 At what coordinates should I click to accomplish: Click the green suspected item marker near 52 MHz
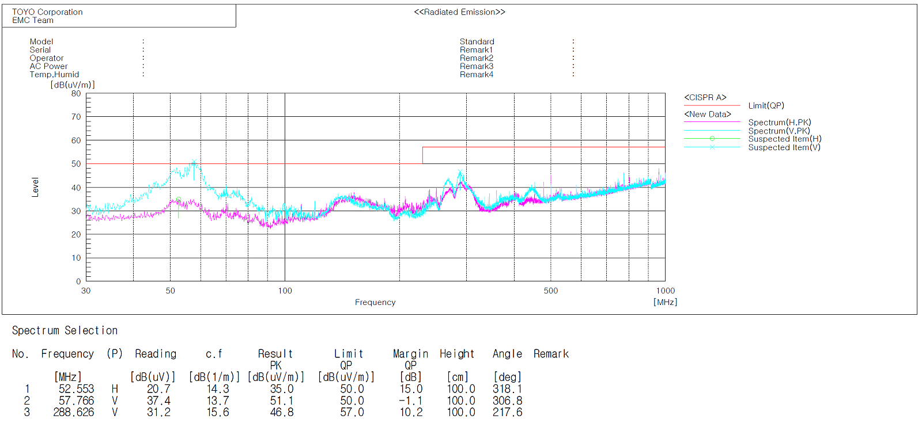179,200
